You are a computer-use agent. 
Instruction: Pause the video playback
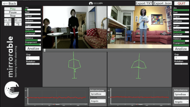pos(13,12)
